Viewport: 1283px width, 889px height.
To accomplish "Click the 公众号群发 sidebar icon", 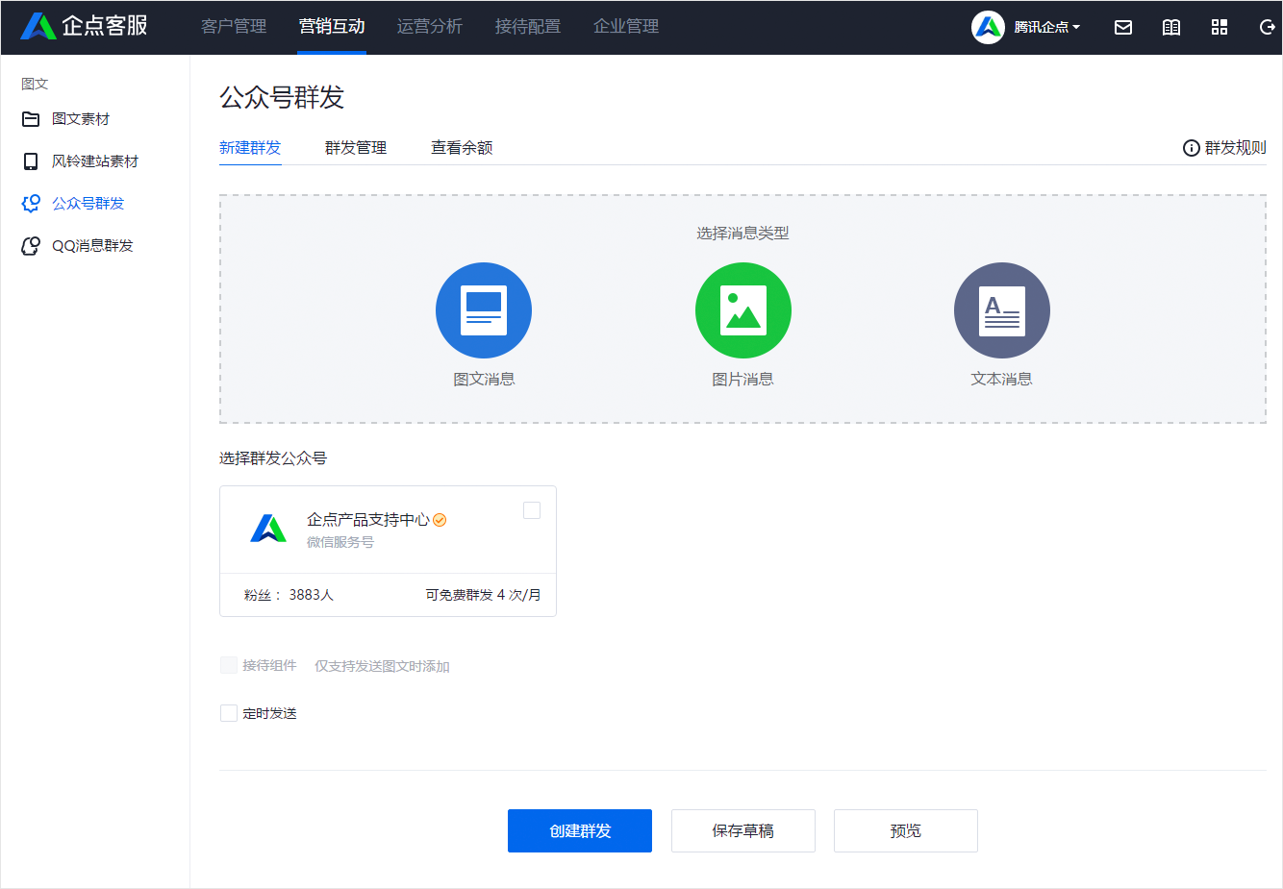I will click(x=31, y=204).
